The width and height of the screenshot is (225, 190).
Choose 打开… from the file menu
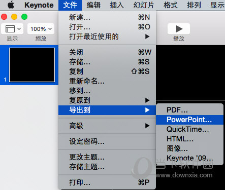point(107,27)
